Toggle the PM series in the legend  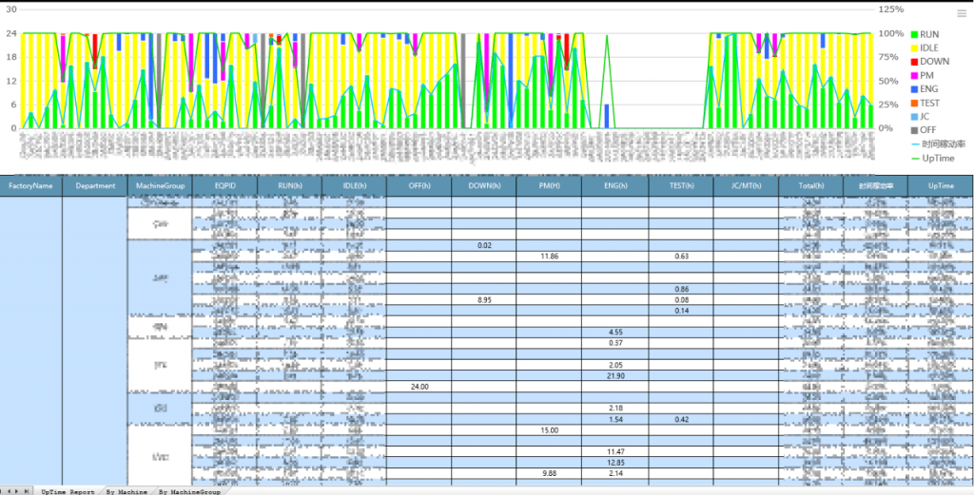tap(921, 75)
